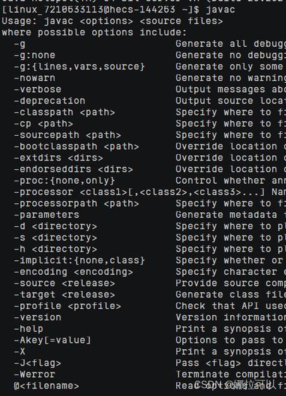
Task: Click 'Control whether' description beside -proc
Action: point(220,181)
